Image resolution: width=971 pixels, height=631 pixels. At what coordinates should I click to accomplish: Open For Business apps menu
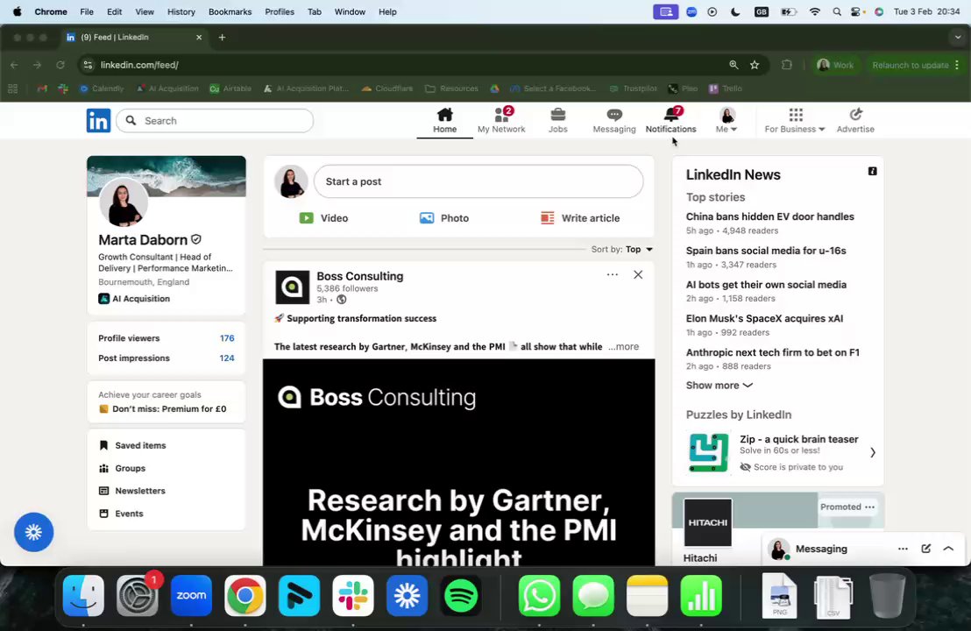tap(795, 121)
